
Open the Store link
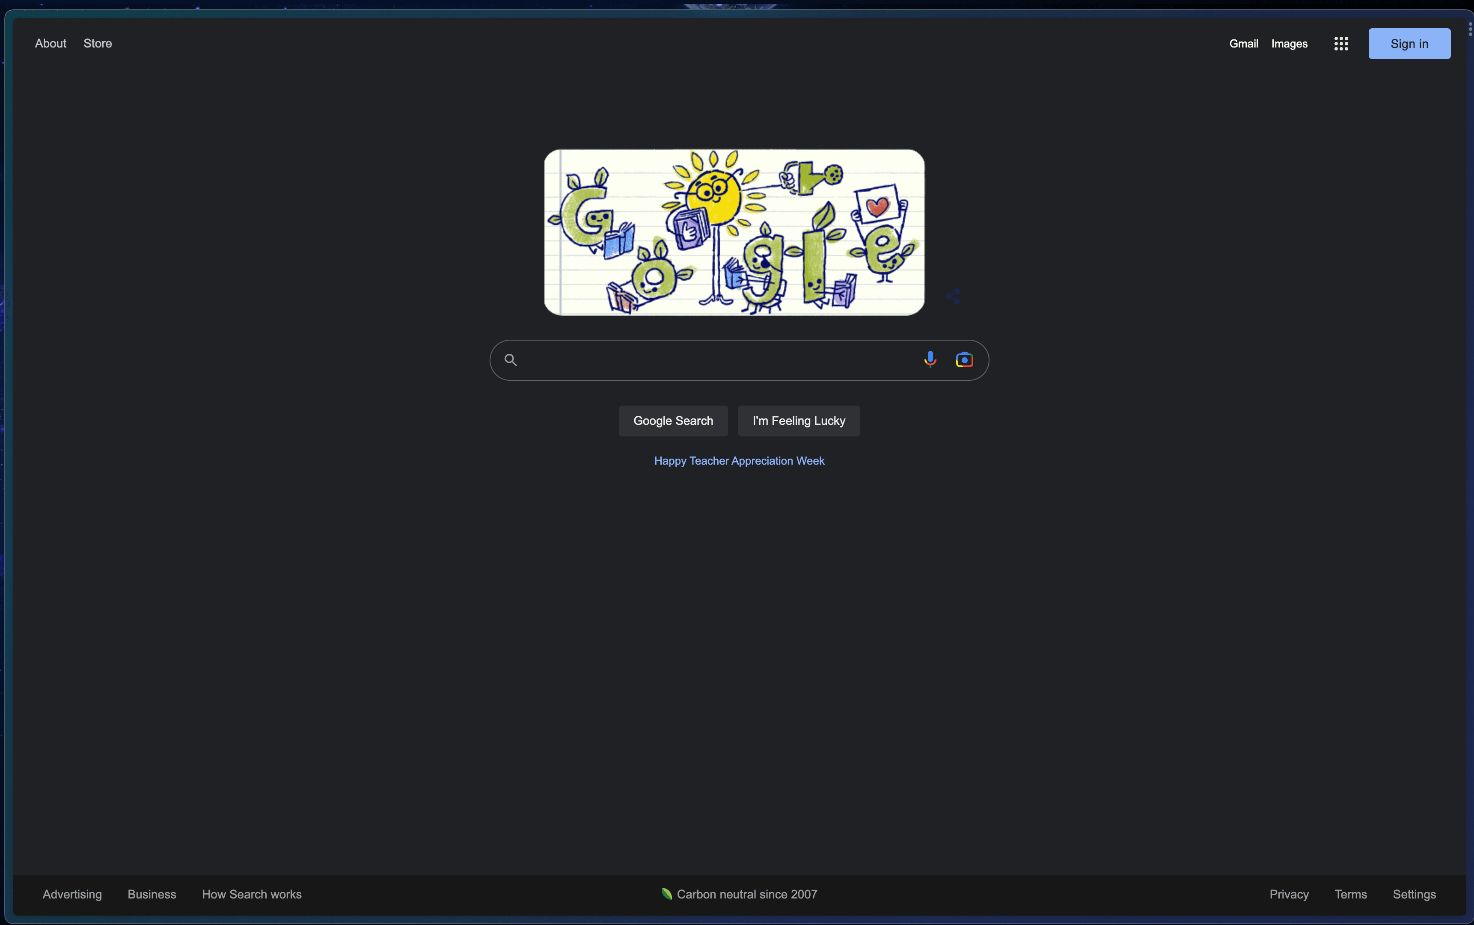[x=98, y=44]
